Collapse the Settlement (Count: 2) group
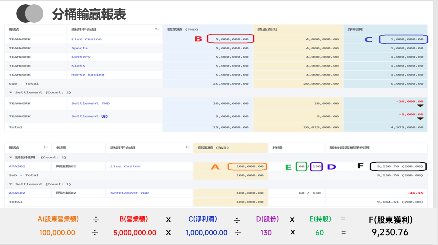Image resolution: width=438 pixels, height=245 pixels. point(11,92)
